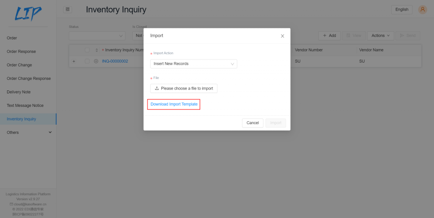Click the Cancel button in dialog
This screenshot has height=218, width=434.
coord(253,123)
